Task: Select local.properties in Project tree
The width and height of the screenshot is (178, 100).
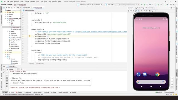Action: pyautogui.click(x=14, y=46)
